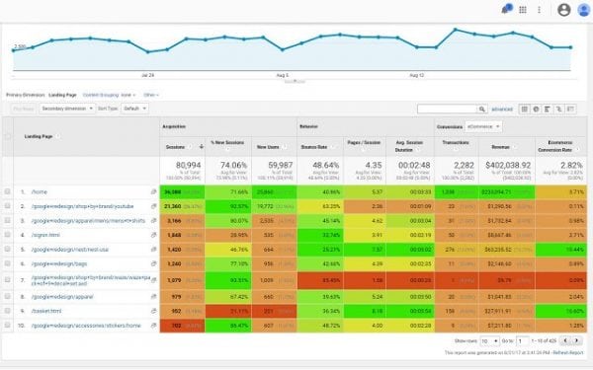Open the Conversions eCommerce selector
This screenshot has height=370, width=593.
click(x=483, y=127)
